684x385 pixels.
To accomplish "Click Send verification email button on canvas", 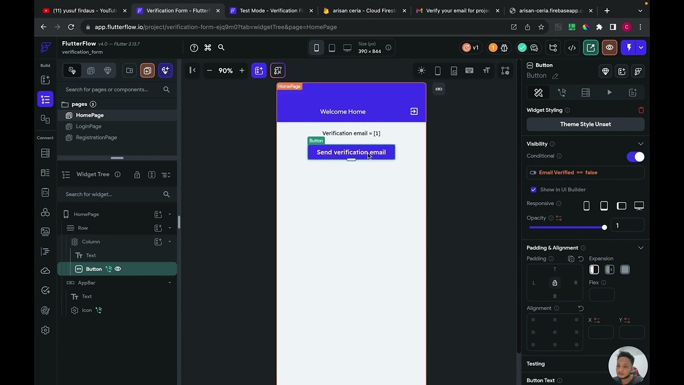I will coord(351,152).
